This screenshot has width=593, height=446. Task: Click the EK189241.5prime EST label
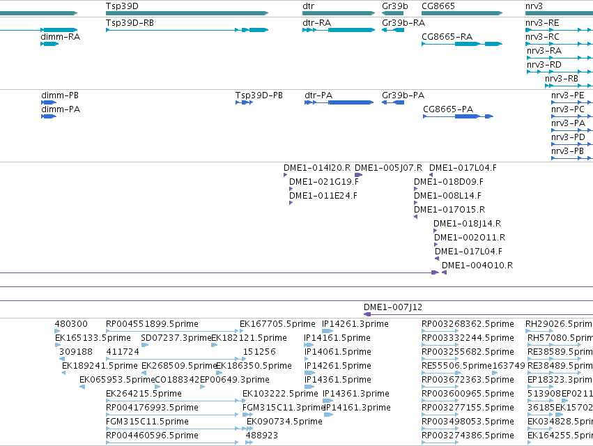point(100,366)
